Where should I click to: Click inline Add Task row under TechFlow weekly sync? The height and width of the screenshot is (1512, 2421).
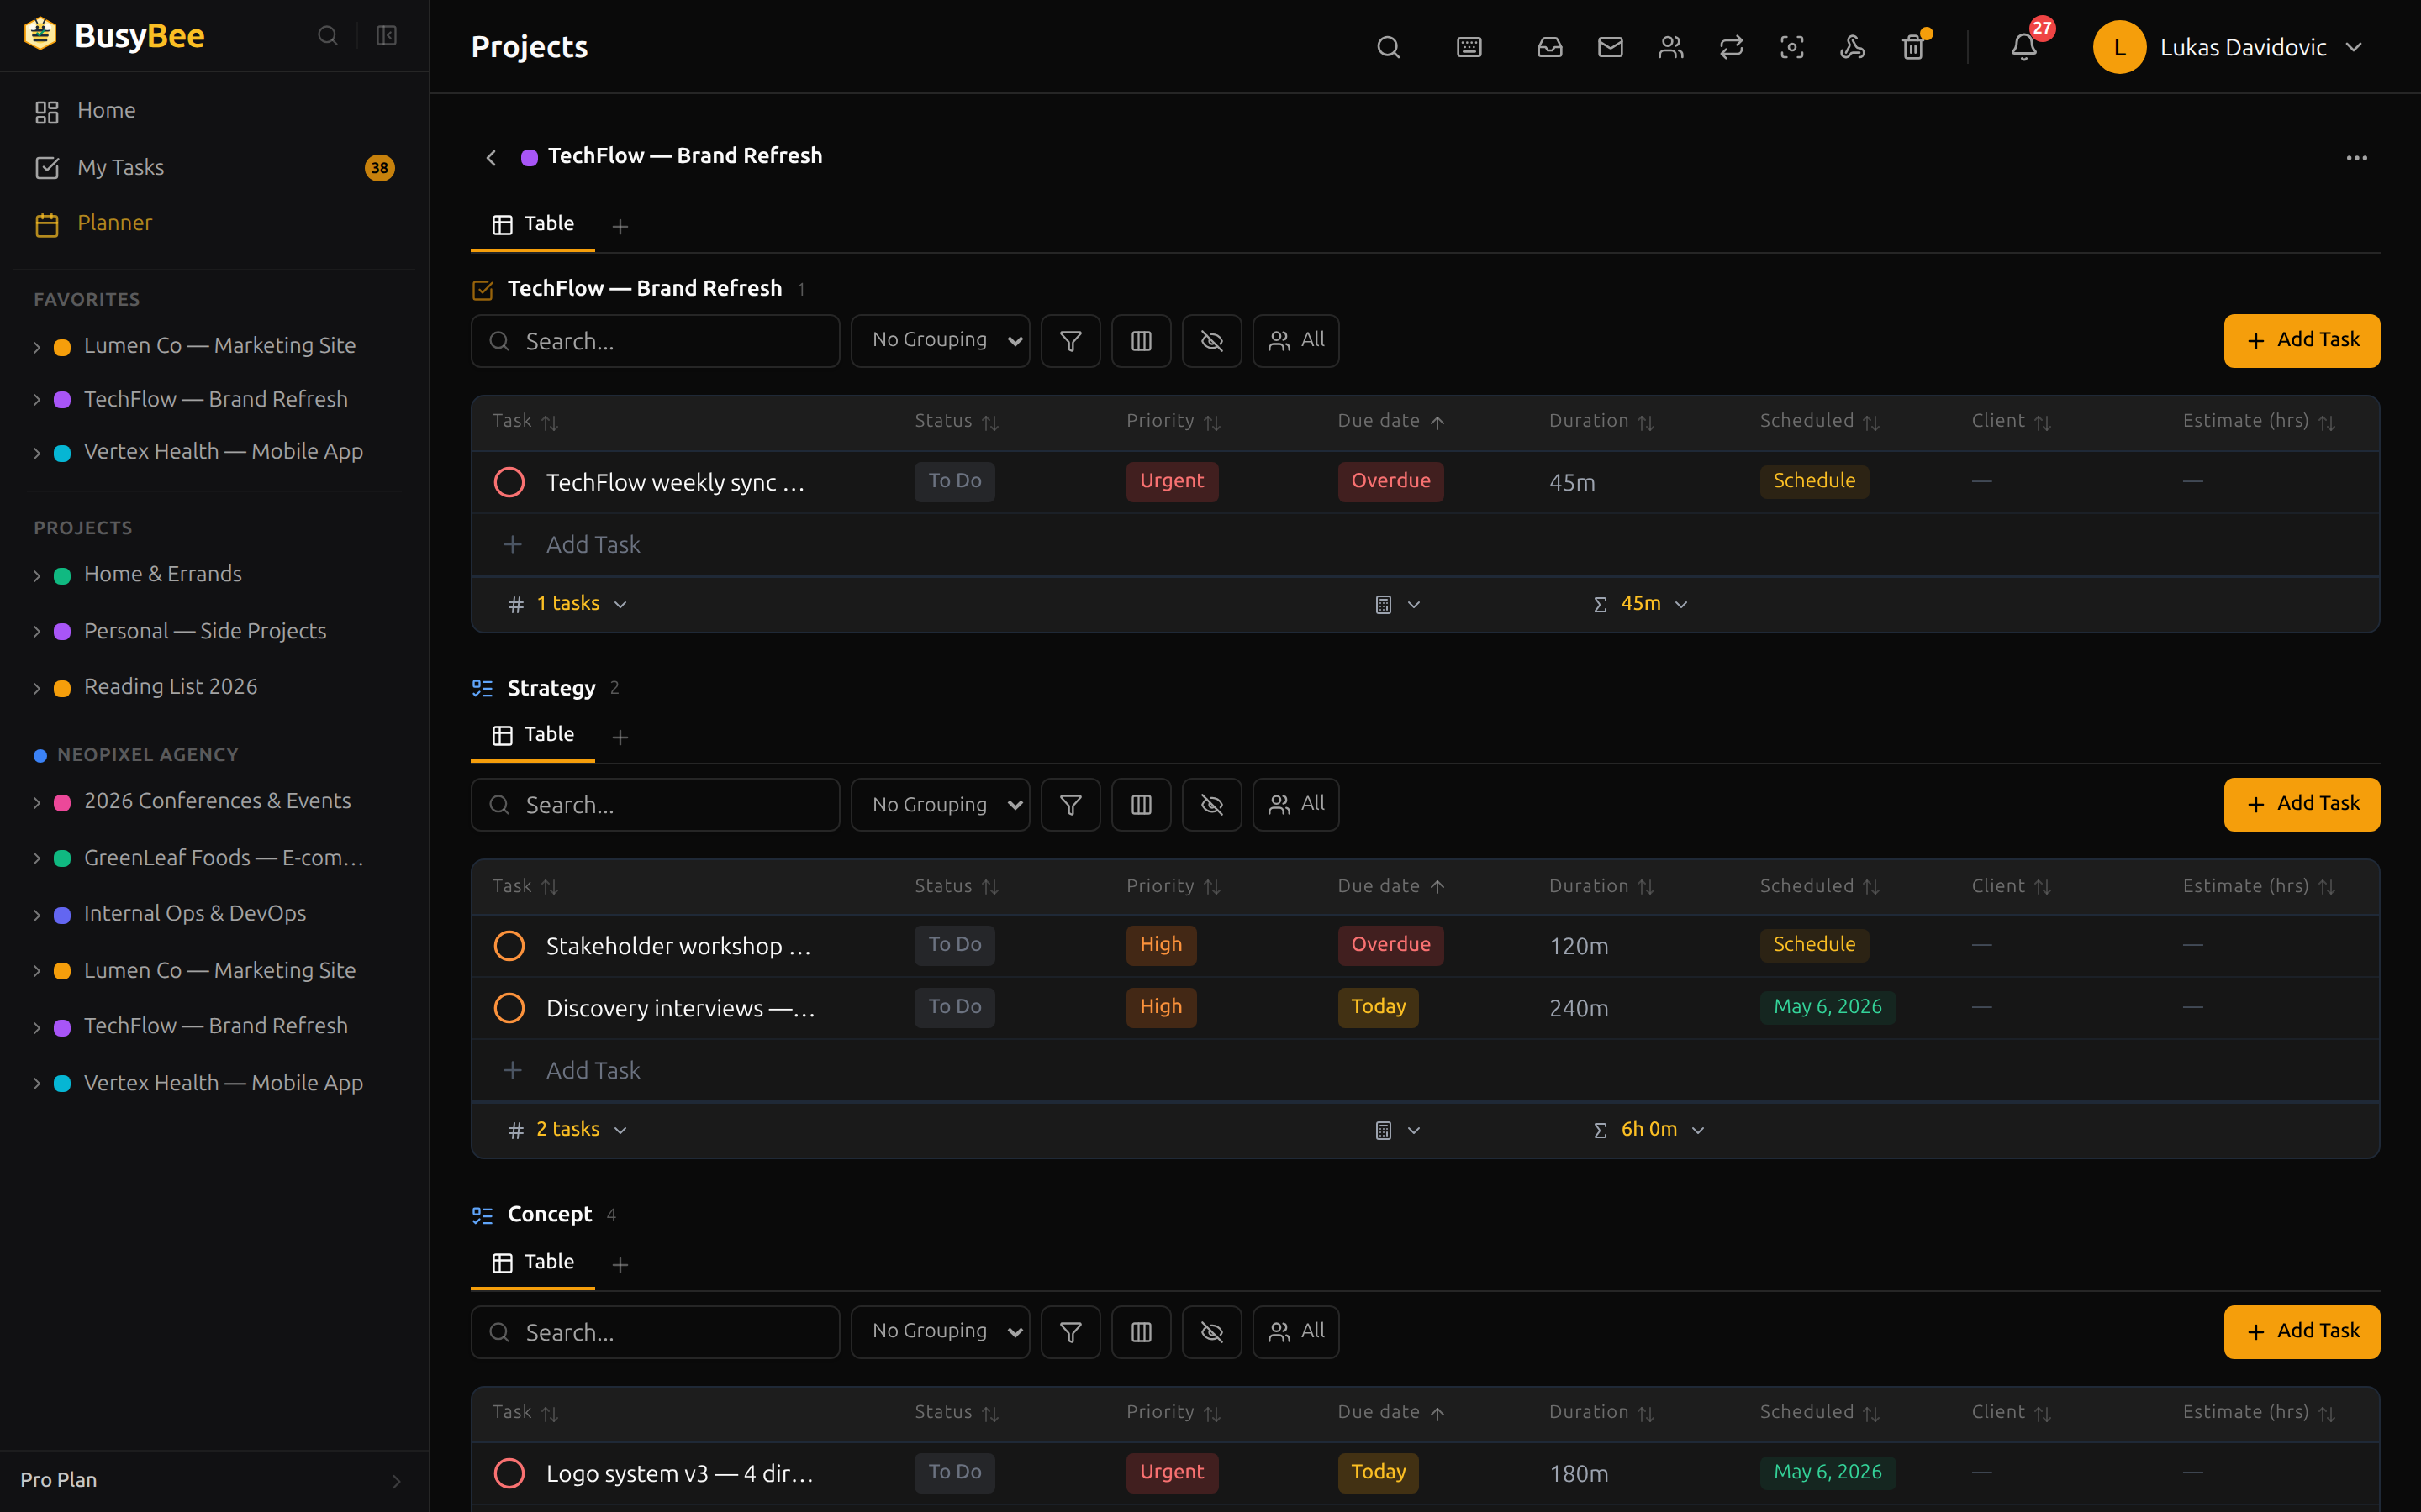coord(1425,545)
